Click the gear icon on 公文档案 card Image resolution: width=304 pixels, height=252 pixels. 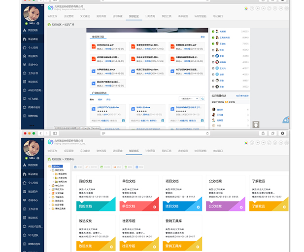point(241,207)
